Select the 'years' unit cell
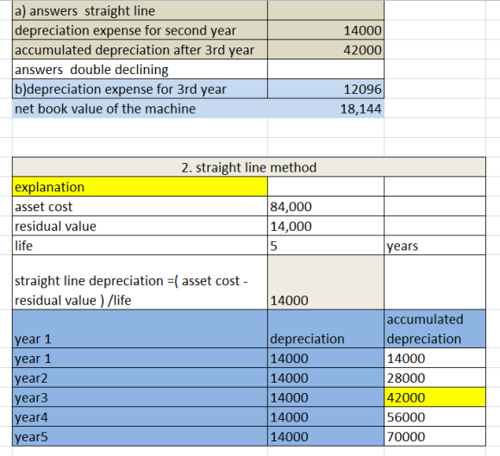 click(x=435, y=246)
